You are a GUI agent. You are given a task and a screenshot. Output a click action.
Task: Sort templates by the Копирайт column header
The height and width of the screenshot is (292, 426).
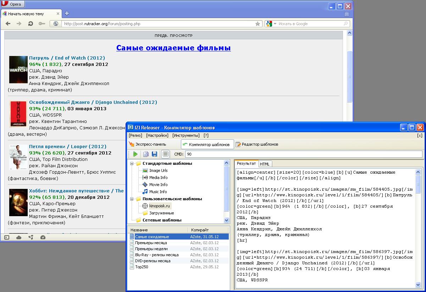tap(209, 230)
